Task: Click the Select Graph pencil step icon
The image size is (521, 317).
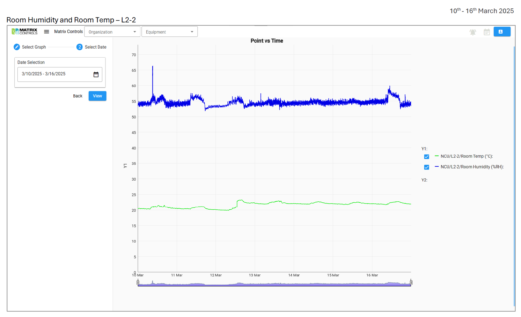Action: (x=17, y=47)
